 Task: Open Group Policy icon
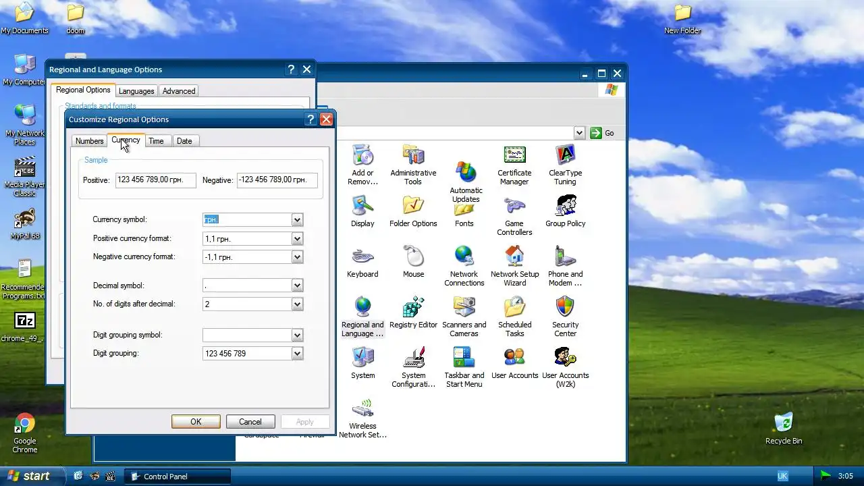coord(566,211)
